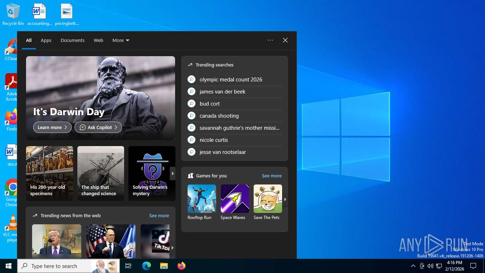
Task: Open the Solving Darwin's mystery card
Action: [x=152, y=173]
